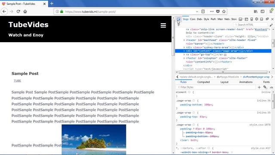Viewport: 275px width, 155px height.
Task: Select the Animations sidebar tab
Action: (x=246, y=82)
